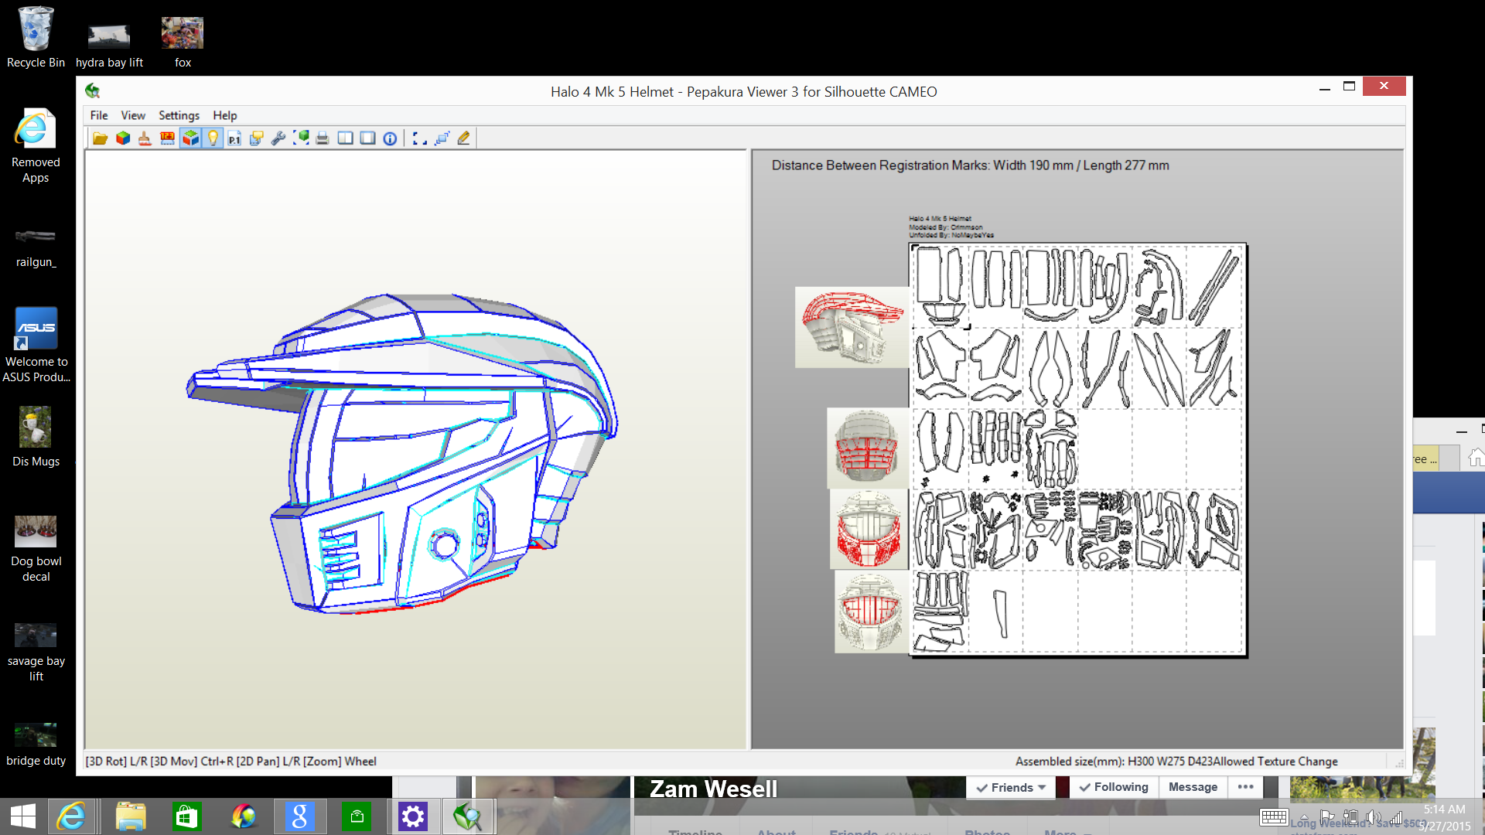The image size is (1485, 835).
Task: Click the overlapping rectangles icon
Action: tap(442, 138)
